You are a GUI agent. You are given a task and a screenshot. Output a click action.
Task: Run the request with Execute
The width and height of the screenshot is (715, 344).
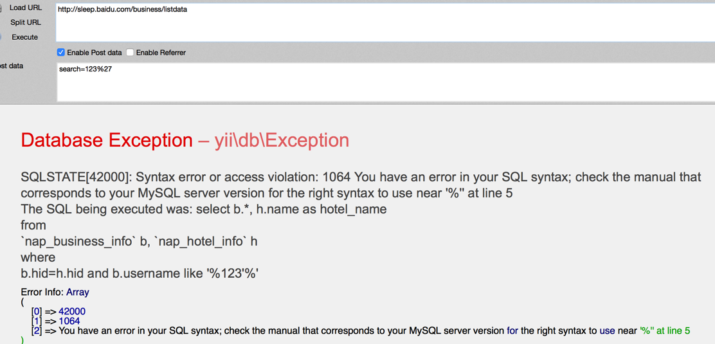point(24,37)
